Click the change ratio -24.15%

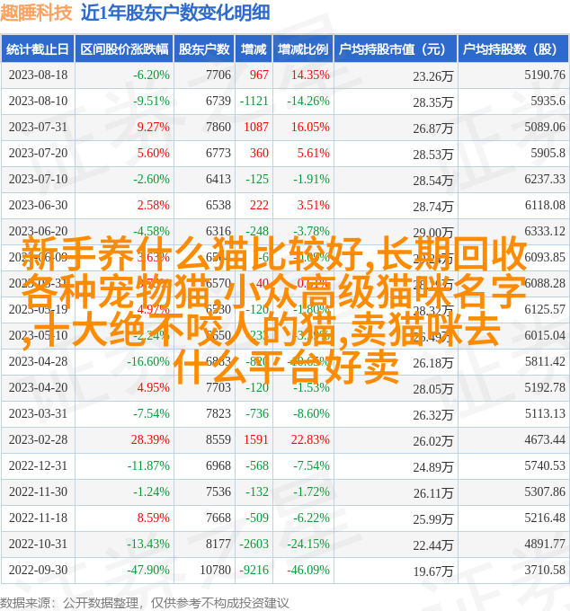pyautogui.click(x=308, y=544)
